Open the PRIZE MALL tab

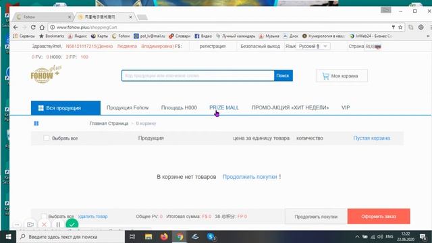(x=224, y=108)
